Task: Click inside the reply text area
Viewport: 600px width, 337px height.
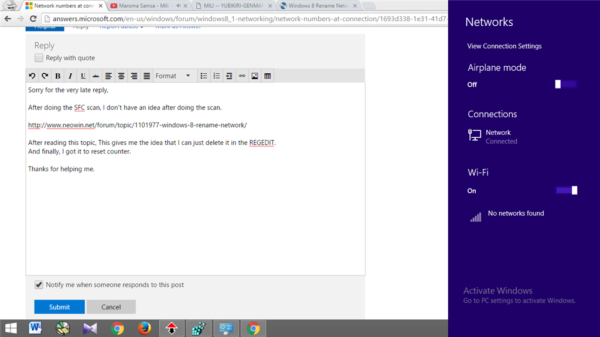Action: (x=196, y=179)
